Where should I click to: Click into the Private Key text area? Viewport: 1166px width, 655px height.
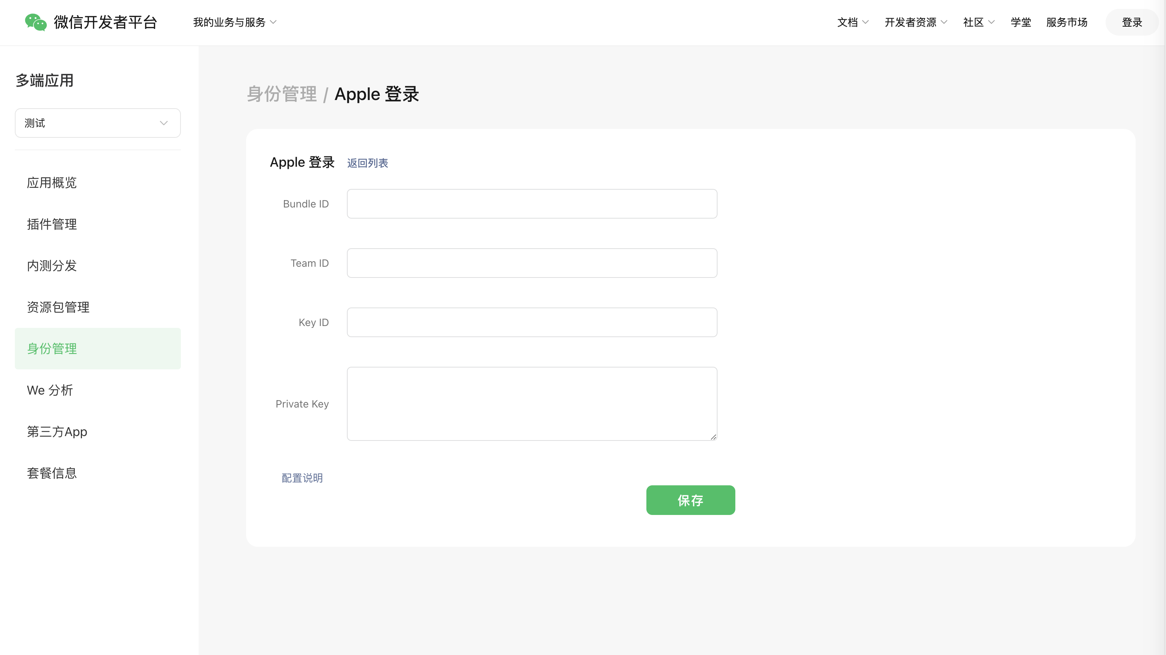(532, 403)
